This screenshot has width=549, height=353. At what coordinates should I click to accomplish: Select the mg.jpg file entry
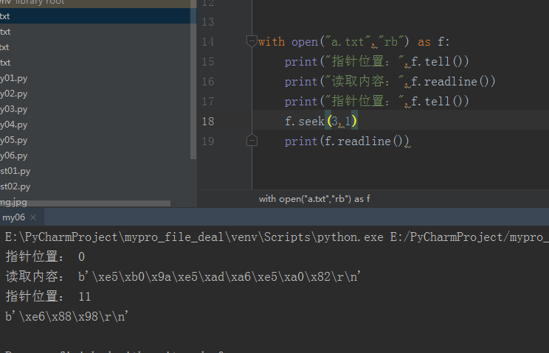click(x=13, y=202)
